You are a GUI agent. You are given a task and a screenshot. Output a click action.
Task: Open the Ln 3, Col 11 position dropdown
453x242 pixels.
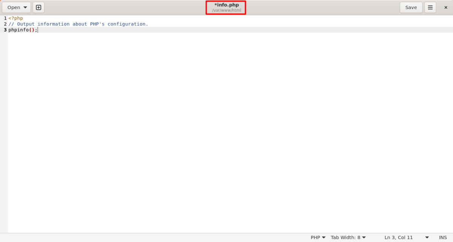[407, 237]
